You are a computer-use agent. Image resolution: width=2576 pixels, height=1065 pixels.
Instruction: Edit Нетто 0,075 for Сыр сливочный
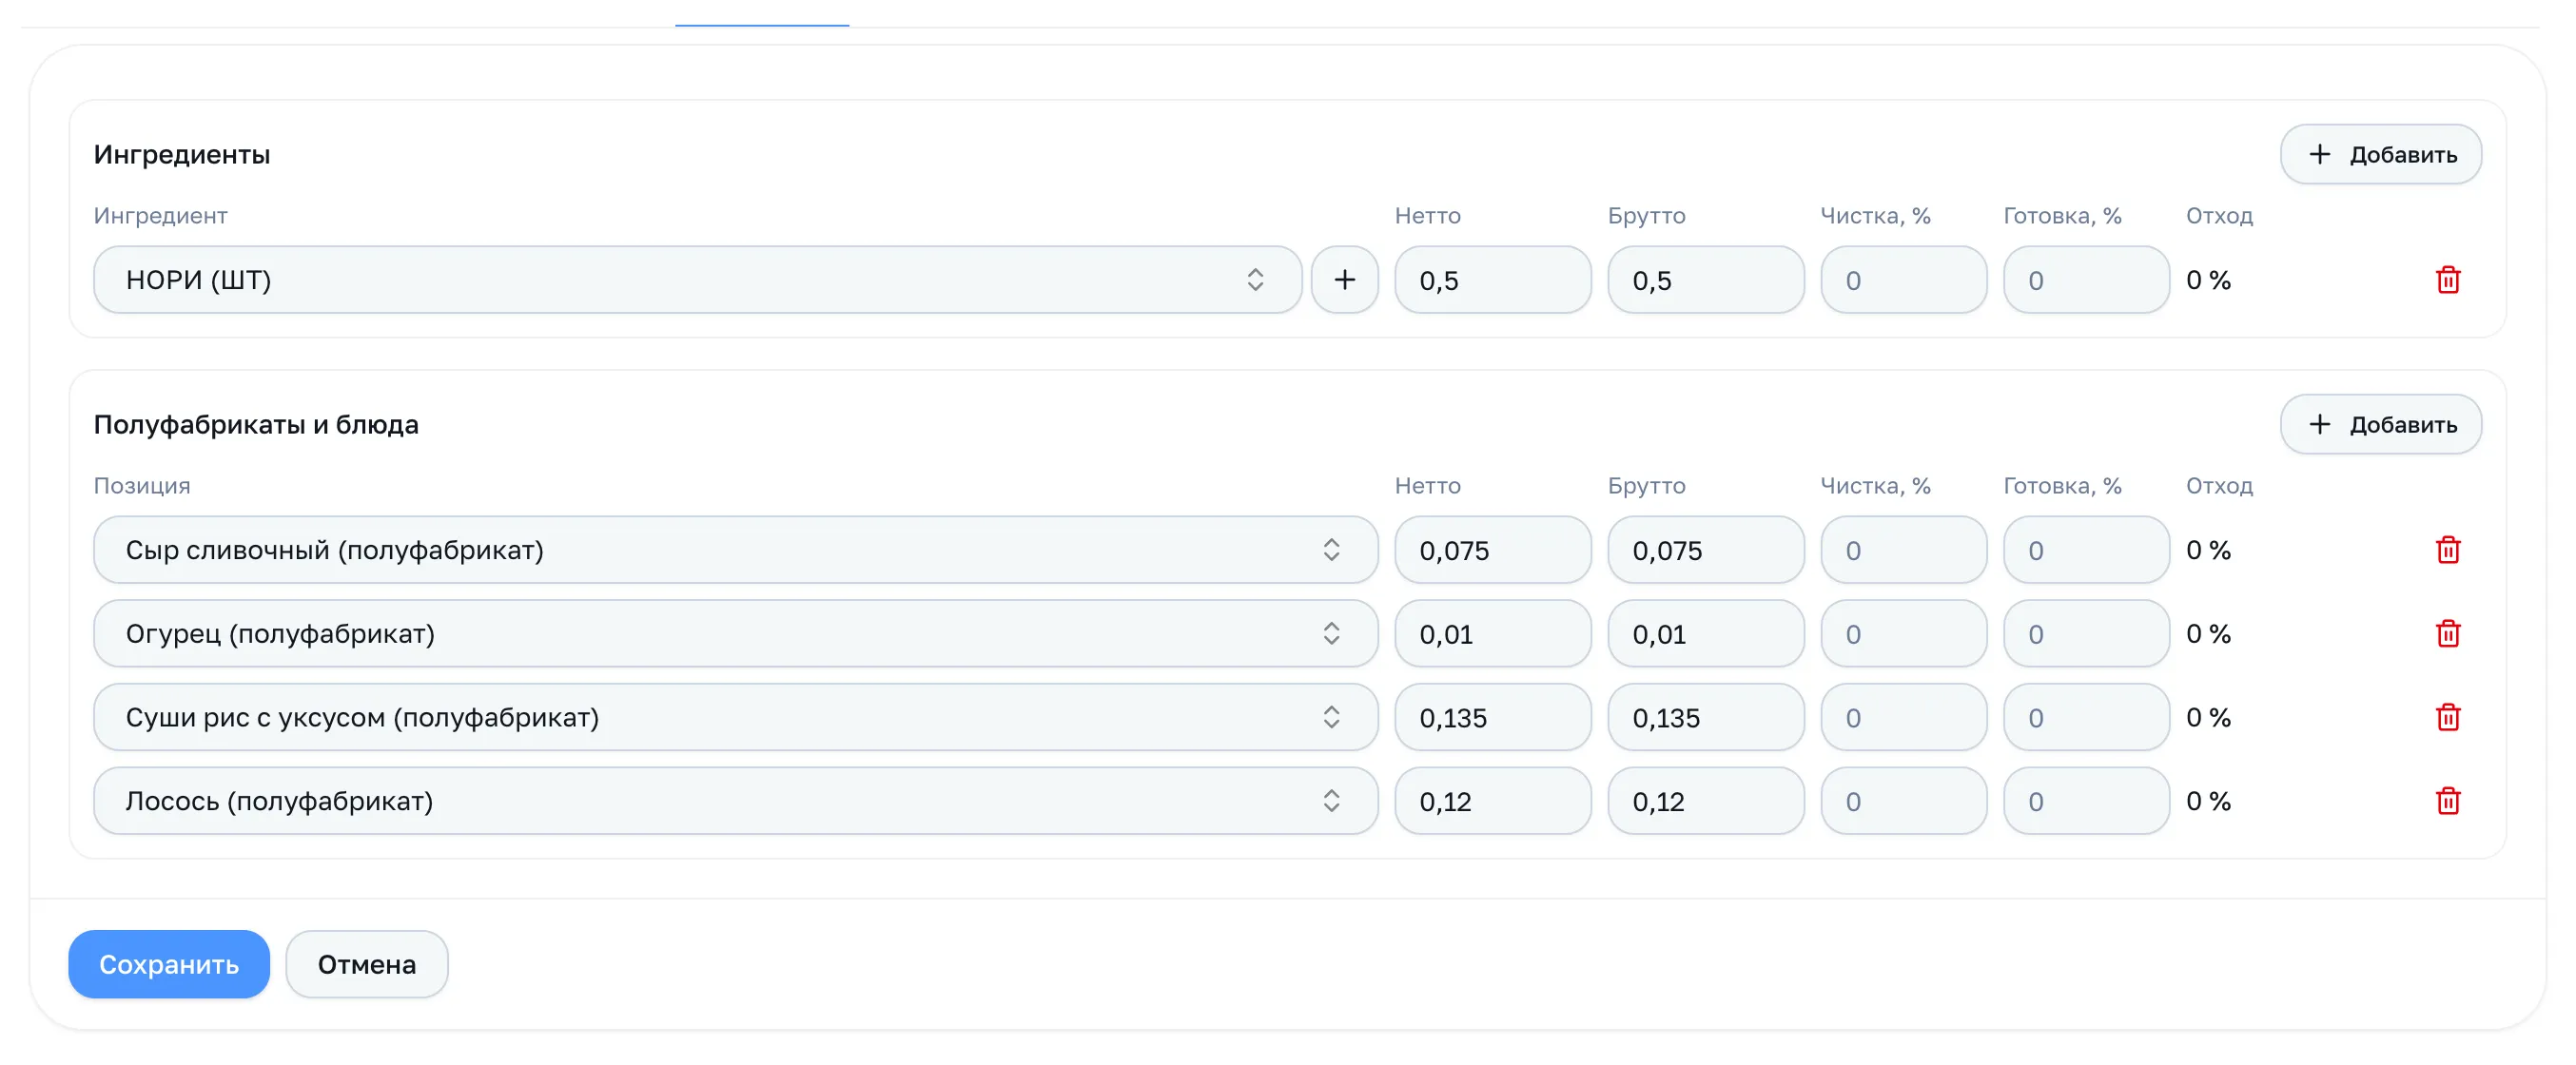pos(1492,550)
